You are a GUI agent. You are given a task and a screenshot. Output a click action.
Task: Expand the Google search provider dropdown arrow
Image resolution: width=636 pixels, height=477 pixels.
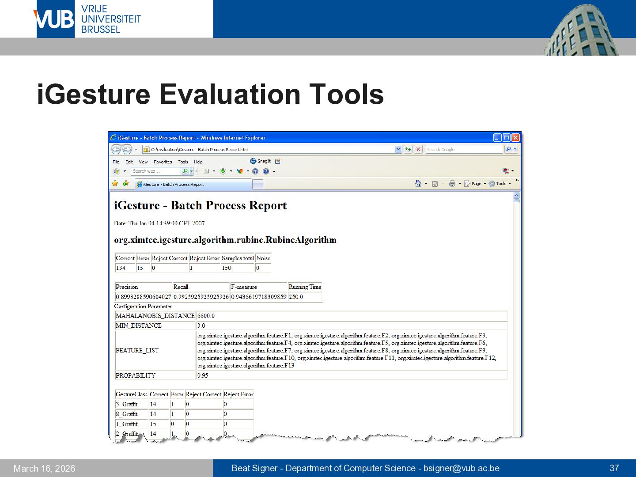[515, 149]
